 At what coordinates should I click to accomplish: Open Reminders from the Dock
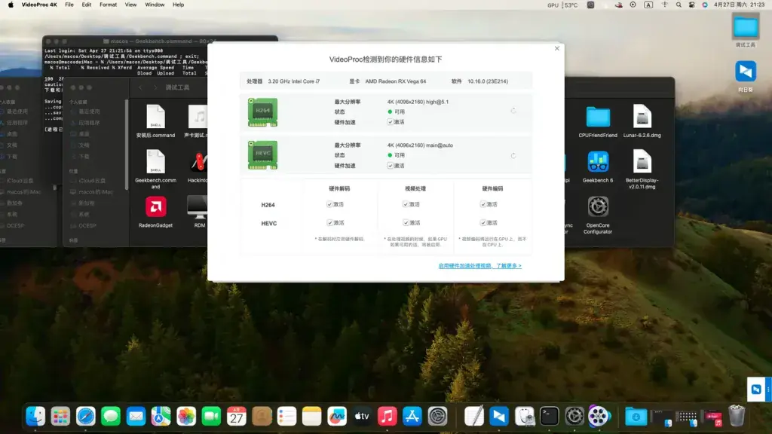point(286,416)
